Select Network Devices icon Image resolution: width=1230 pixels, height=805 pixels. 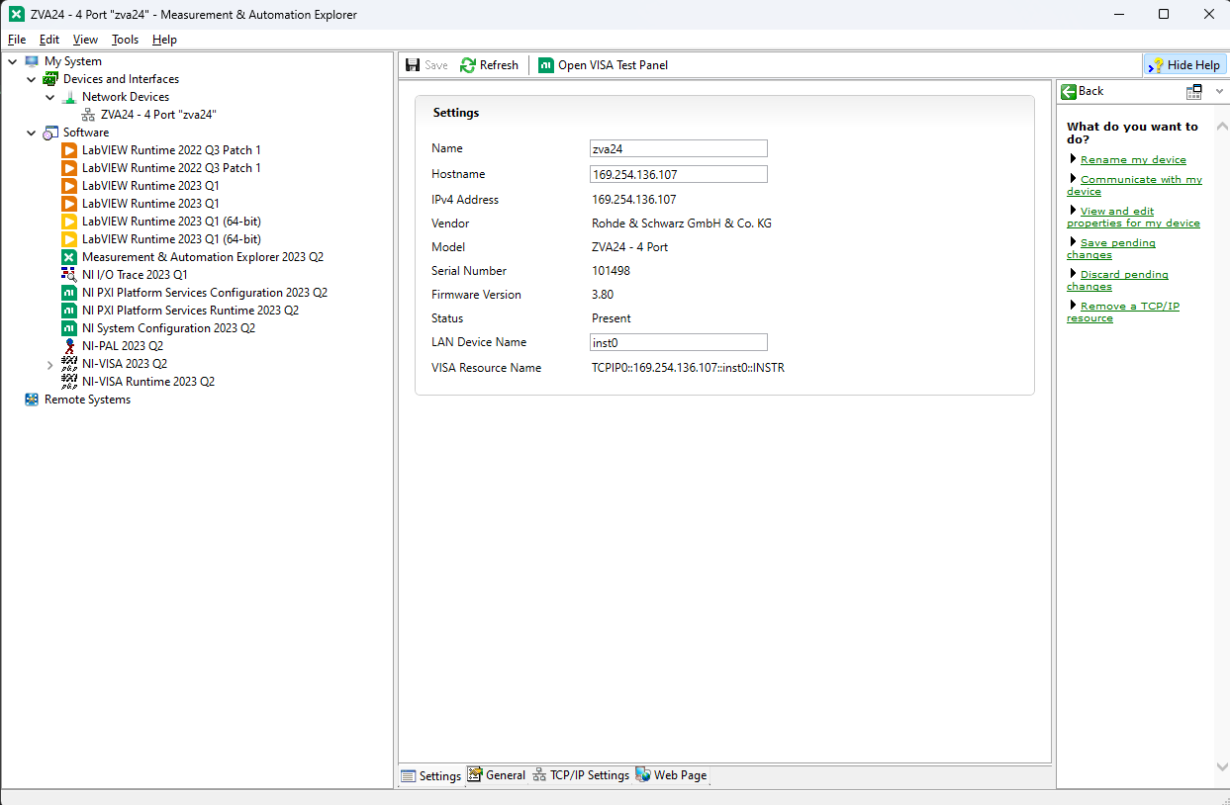pos(69,97)
